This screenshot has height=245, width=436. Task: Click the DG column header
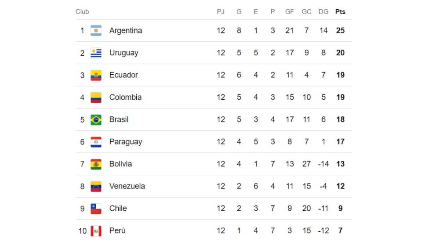tap(323, 12)
